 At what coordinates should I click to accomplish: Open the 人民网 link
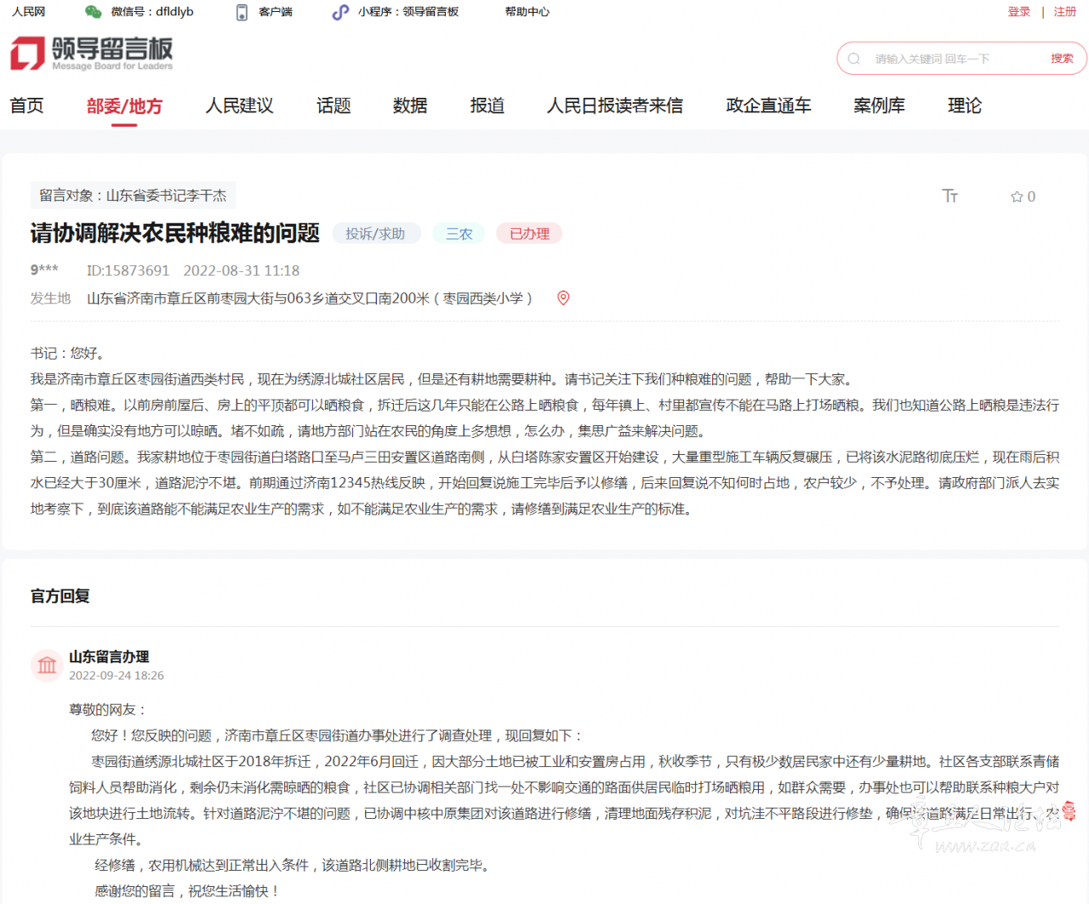pos(29,12)
